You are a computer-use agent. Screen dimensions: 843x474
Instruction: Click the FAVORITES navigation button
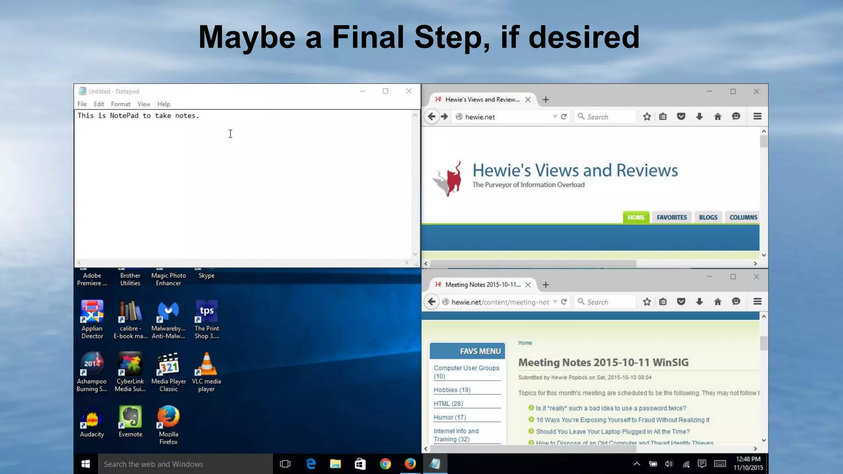point(672,217)
